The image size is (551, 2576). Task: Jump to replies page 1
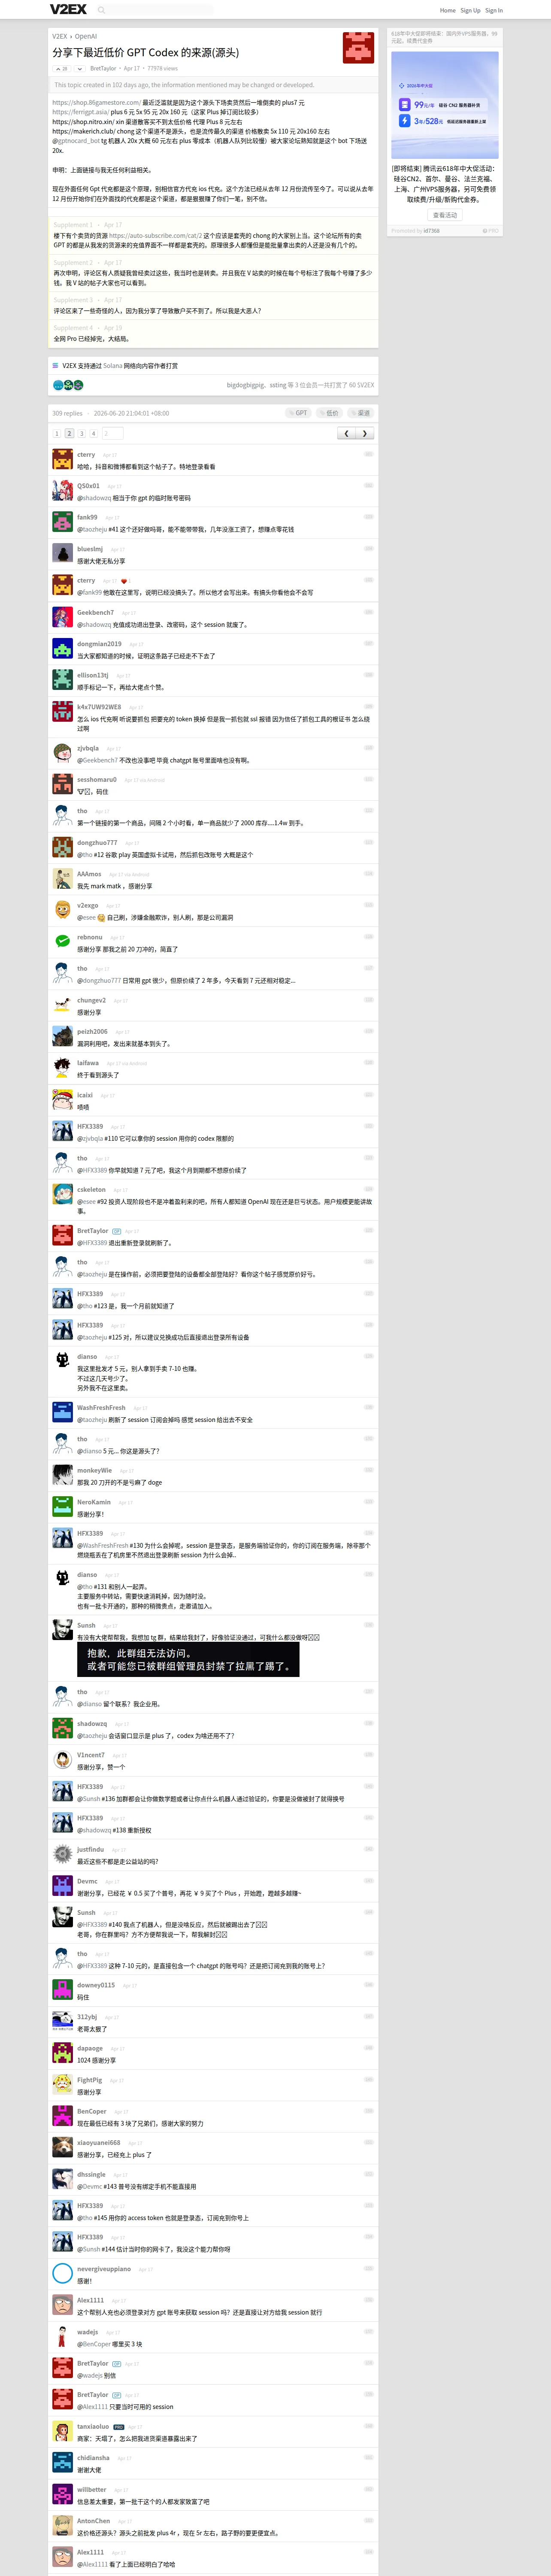pyautogui.click(x=57, y=434)
